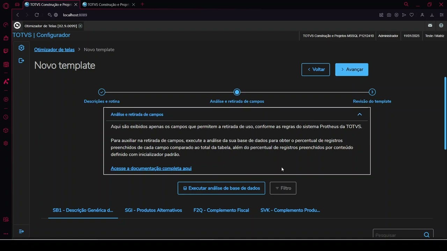Click the TOTVS logo icon
The width and height of the screenshot is (447, 251).
(17, 25)
